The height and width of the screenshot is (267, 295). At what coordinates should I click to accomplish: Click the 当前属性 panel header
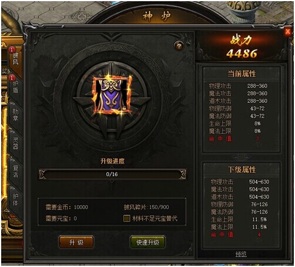coord(242,74)
